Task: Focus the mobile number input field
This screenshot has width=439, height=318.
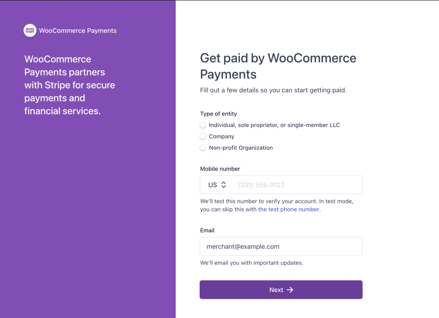Action: click(x=296, y=185)
